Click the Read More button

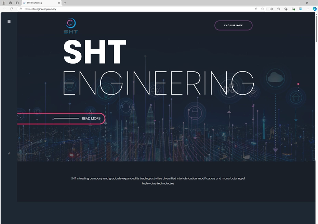click(x=62, y=119)
